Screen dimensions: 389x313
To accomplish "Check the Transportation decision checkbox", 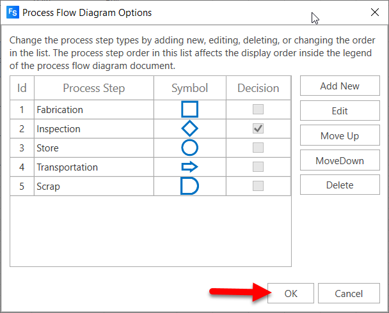I will point(258,167).
